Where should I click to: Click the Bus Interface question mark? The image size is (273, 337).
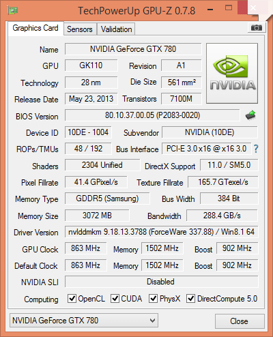tap(256, 149)
